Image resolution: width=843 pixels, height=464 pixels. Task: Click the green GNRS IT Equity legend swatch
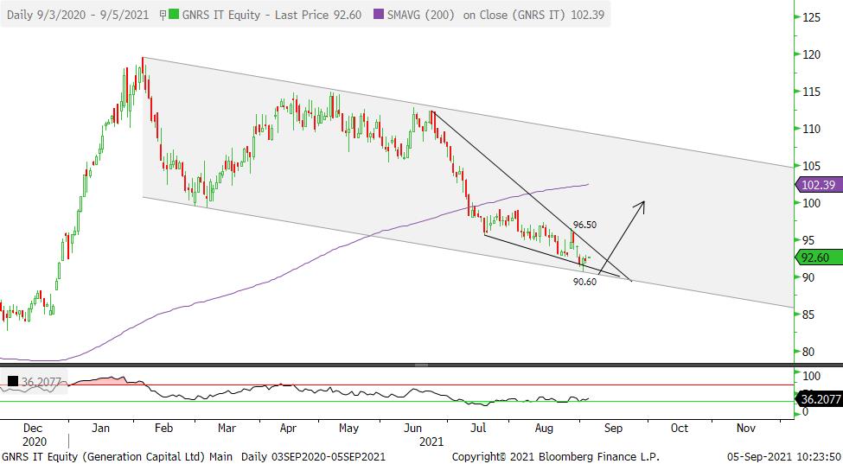coord(174,15)
